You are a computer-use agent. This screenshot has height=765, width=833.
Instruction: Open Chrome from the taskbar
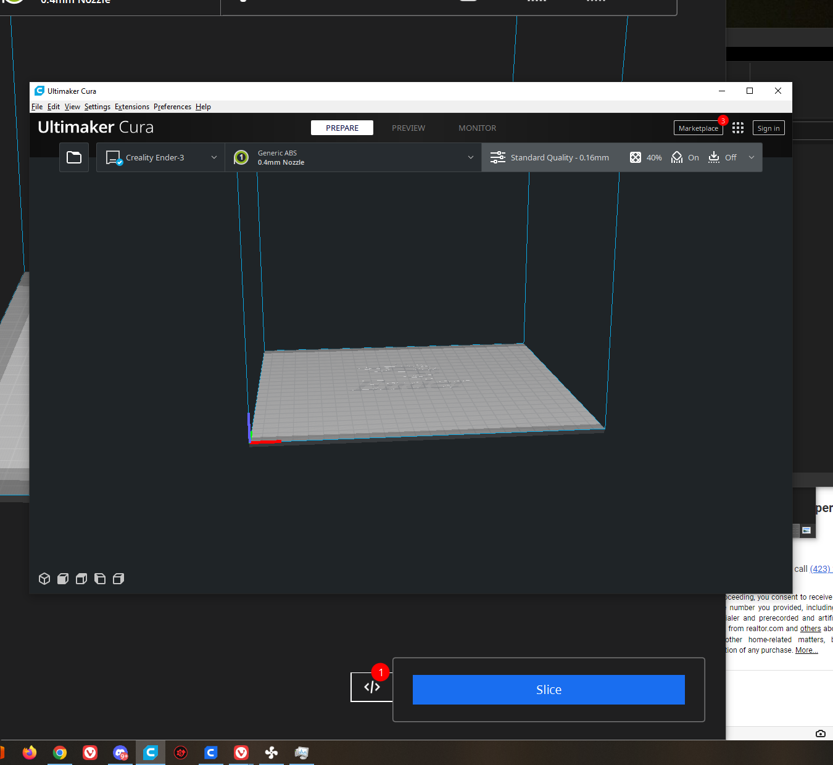pos(60,753)
